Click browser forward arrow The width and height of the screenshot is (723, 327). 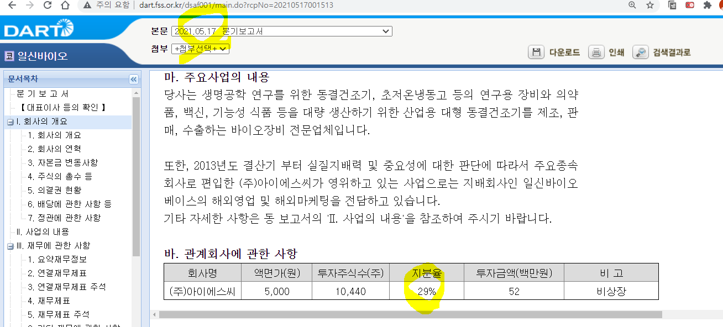(x=30, y=5)
